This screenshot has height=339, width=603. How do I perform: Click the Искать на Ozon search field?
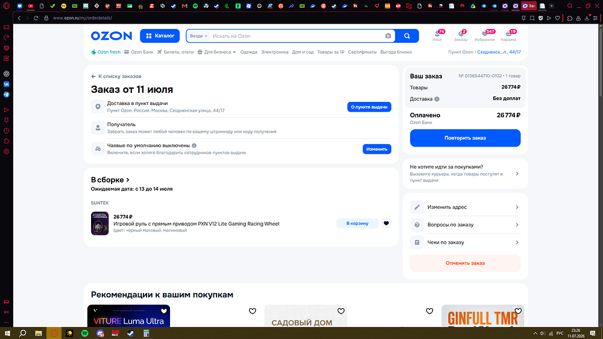tap(297, 36)
